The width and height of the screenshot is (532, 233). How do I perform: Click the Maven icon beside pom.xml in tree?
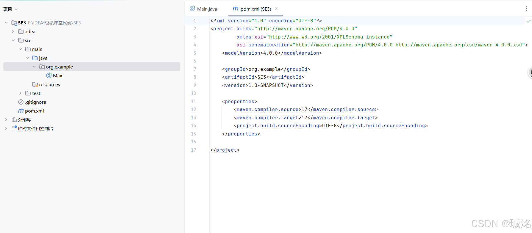(21, 111)
